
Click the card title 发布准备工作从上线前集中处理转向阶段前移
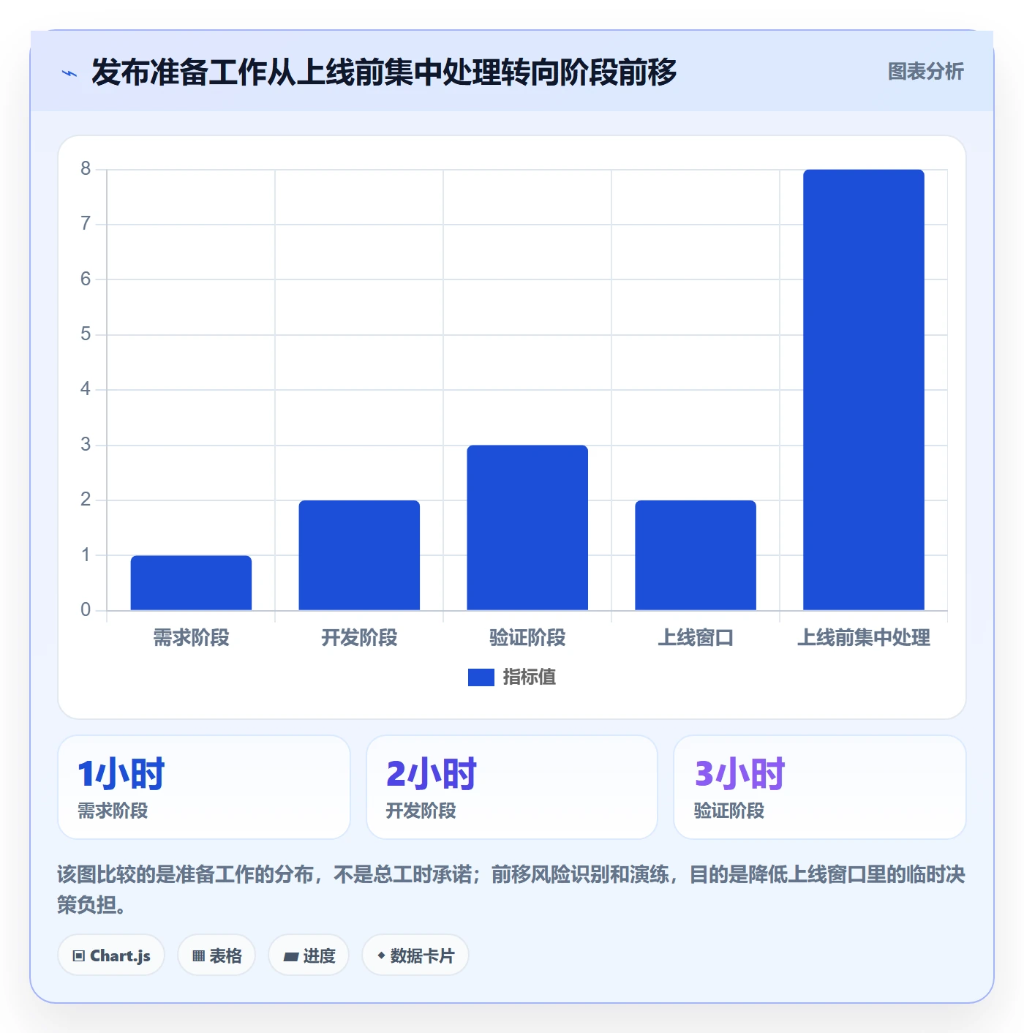(x=384, y=72)
